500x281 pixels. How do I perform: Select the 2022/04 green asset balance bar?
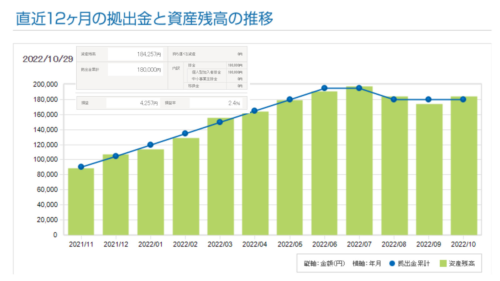255,173
